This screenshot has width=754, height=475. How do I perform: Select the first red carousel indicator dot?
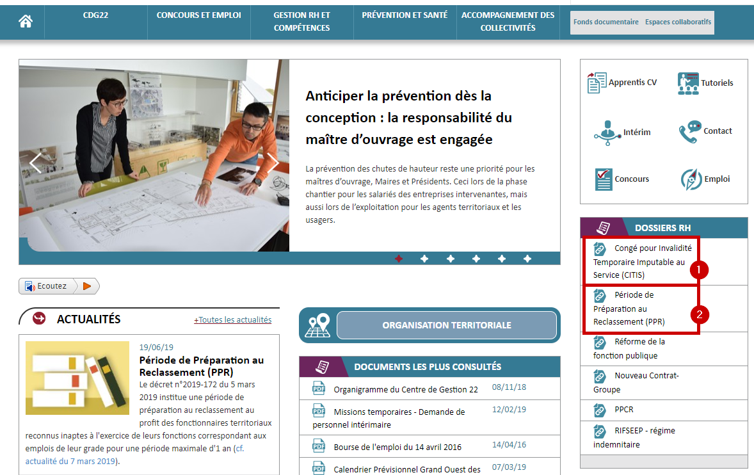pyautogui.click(x=399, y=259)
